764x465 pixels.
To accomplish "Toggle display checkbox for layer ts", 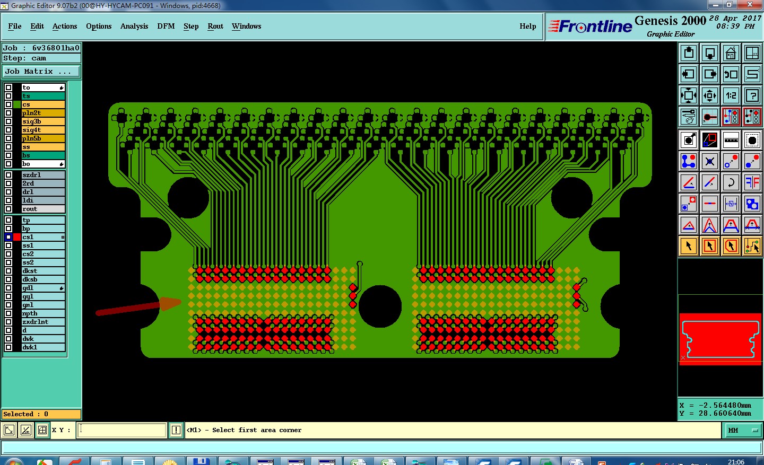I will pos(8,96).
